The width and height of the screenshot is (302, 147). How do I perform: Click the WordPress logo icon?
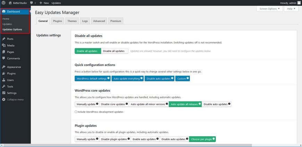pos(3,3)
